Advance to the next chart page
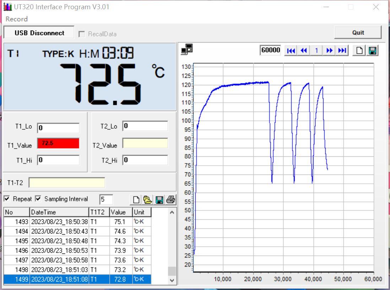This screenshot has height=290, width=390. click(329, 50)
